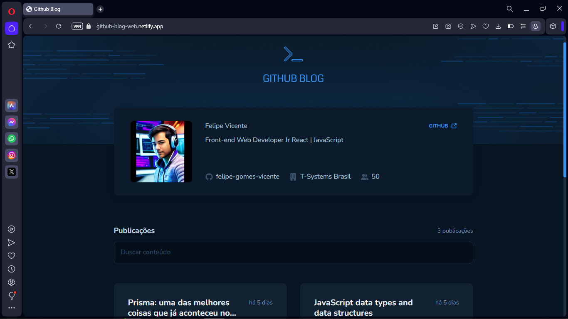The width and height of the screenshot is (568, 319).
Task: Click the GITHUB BLOG title
Action: coord(294,79)
